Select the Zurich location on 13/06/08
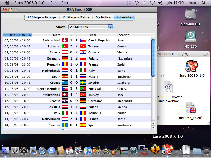 [122, 113]
